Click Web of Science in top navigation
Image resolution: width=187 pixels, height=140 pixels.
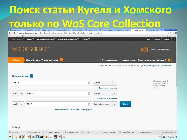[x=18, y=39]
